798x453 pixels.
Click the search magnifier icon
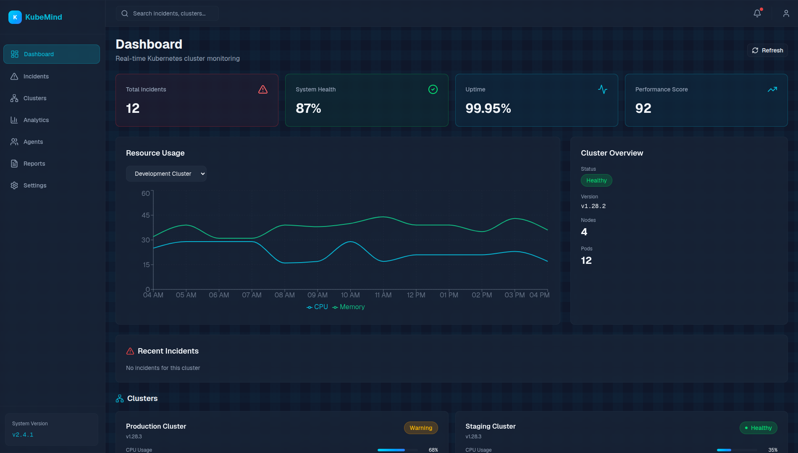(x=125, y=13)
